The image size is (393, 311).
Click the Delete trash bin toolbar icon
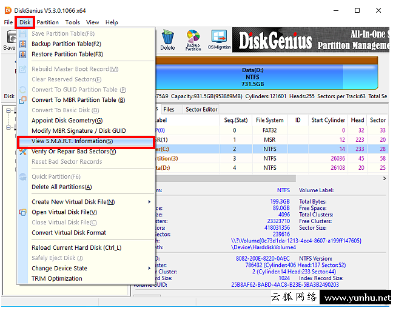point(167,40)
